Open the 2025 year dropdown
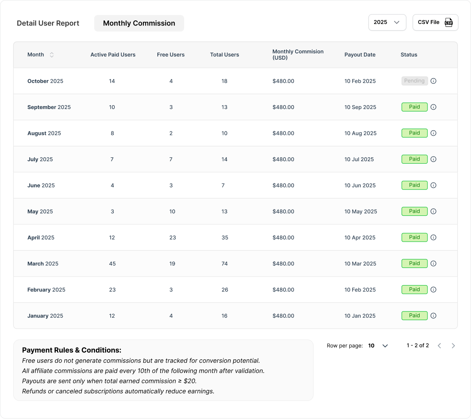The image size is (471, 419). point(387,22)
